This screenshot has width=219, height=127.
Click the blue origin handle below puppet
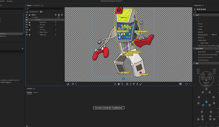(123, 79)
